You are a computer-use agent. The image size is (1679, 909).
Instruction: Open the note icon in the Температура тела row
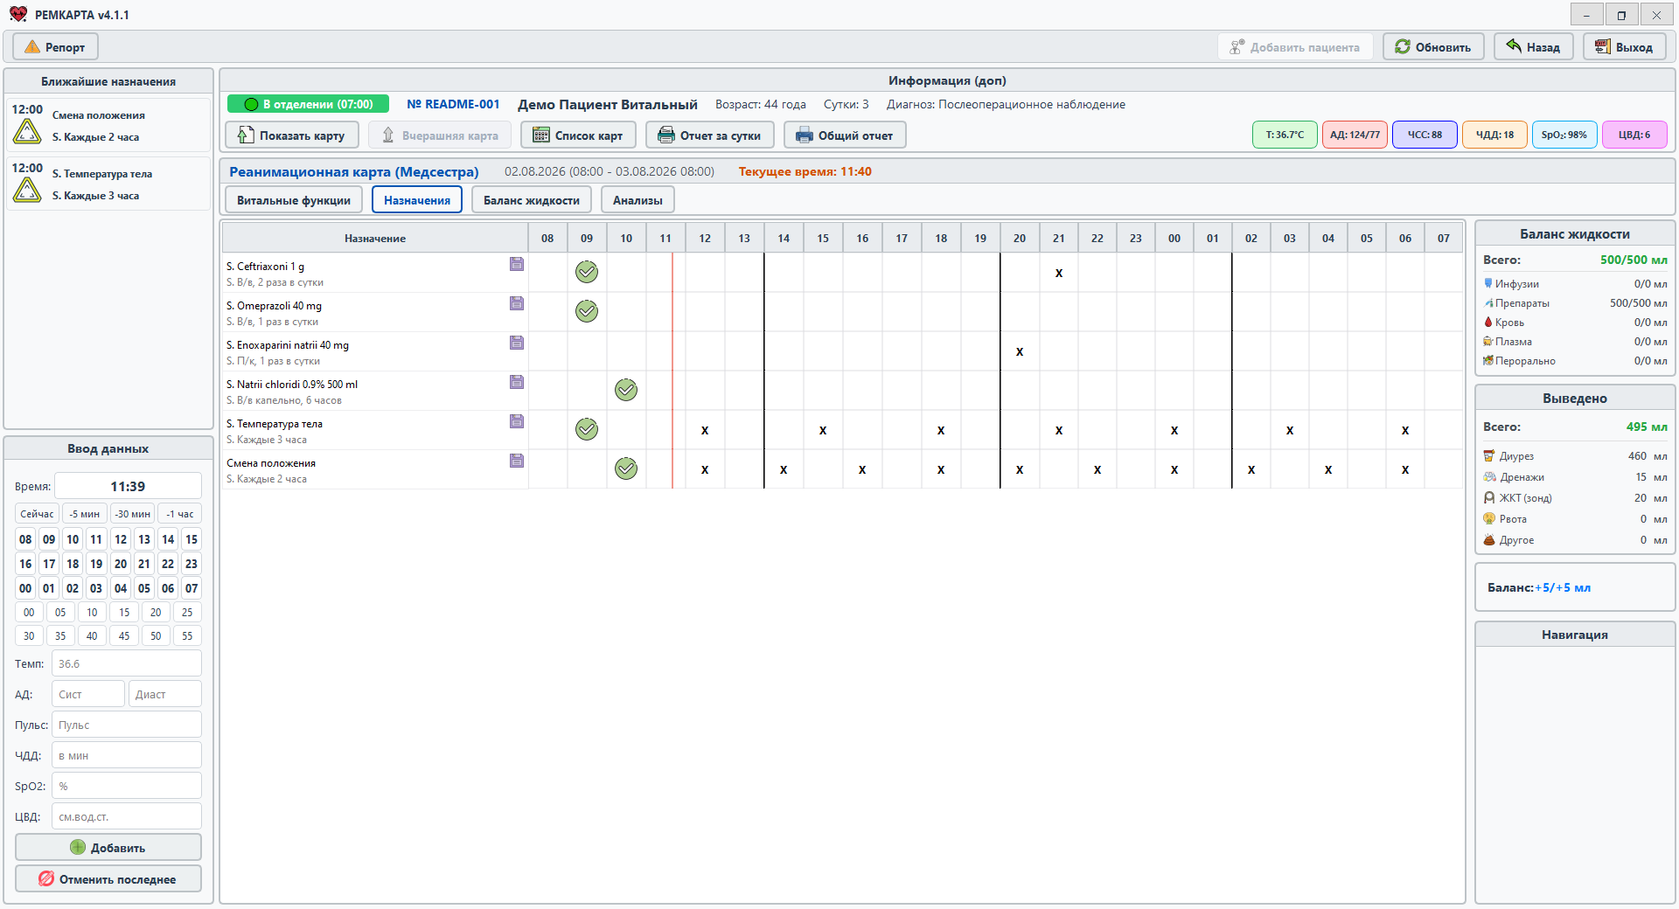point(517,421)
